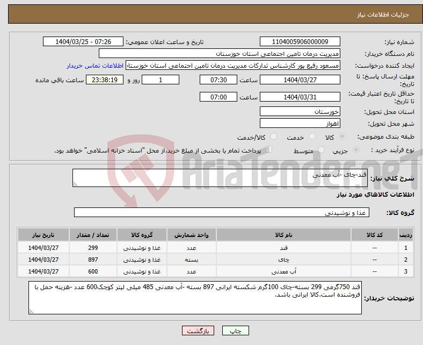Click the 07:30 time field
Screen dimensions: 423x345
click(x=218, y=80)
